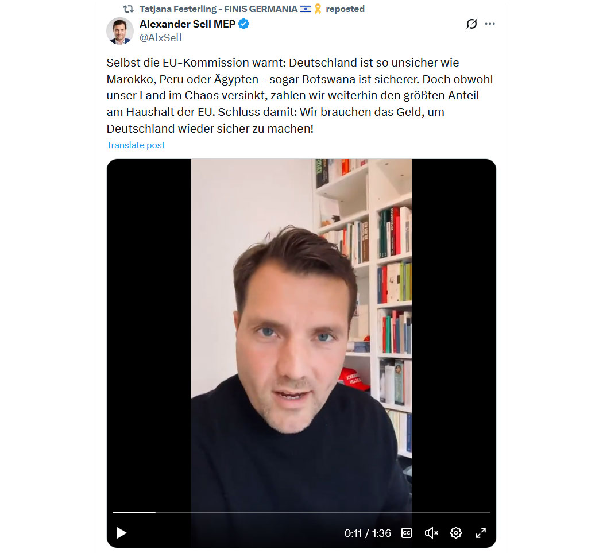This screenshot has height=553, width=603.
Task: Click the 0:11 / 1:36 time display
Action: (368, 533)
